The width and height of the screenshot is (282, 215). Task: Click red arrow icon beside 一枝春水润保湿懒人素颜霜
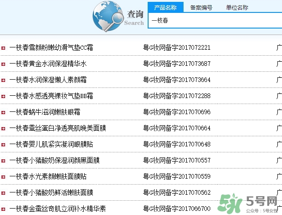pos(3,80)
